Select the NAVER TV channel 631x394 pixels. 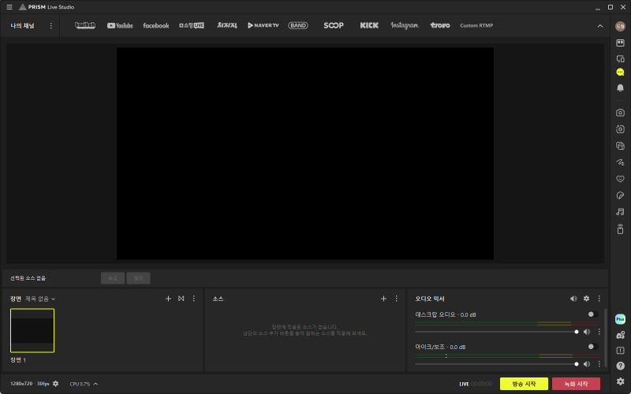263,25
